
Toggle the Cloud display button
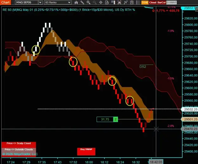[x=153, y=3]
